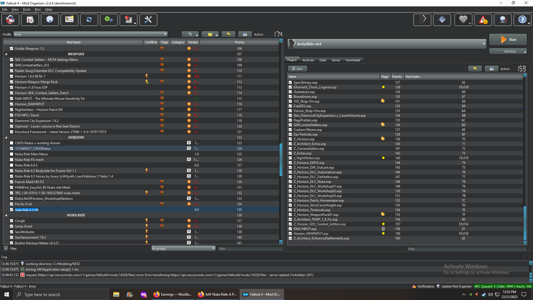The height and width of the screenshot is (300, 533).
Task: Click the log panel scrollbar thumb
Action: point(531,275)
